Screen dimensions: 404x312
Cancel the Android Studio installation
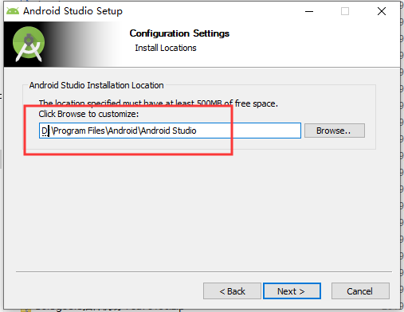pos(360,291)
